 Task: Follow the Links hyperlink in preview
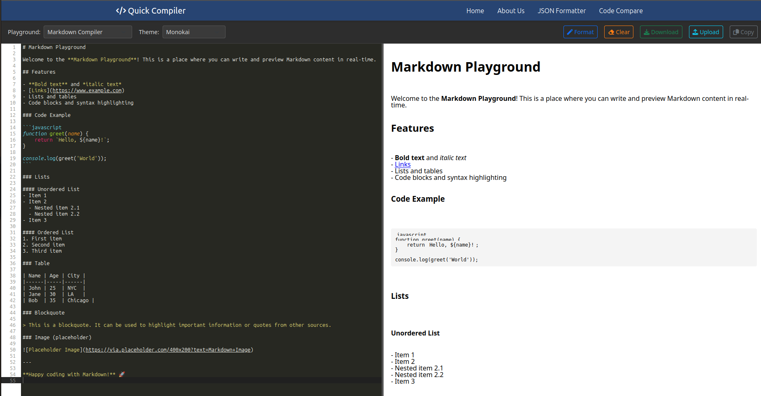403,164
